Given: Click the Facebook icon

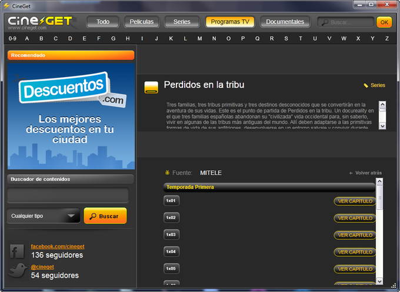Looking at the screenshot, I should pos(17,251).
